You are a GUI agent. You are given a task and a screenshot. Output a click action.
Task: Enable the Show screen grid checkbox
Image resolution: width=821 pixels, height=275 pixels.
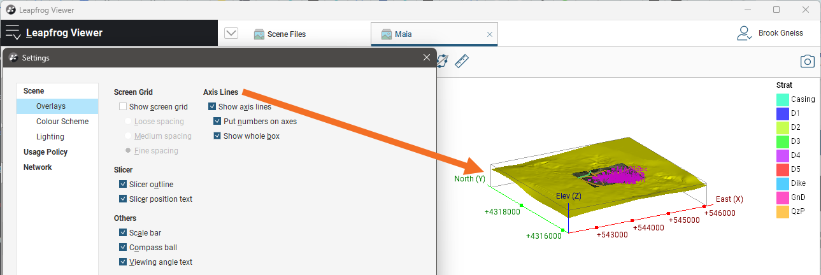coord(123,107)
